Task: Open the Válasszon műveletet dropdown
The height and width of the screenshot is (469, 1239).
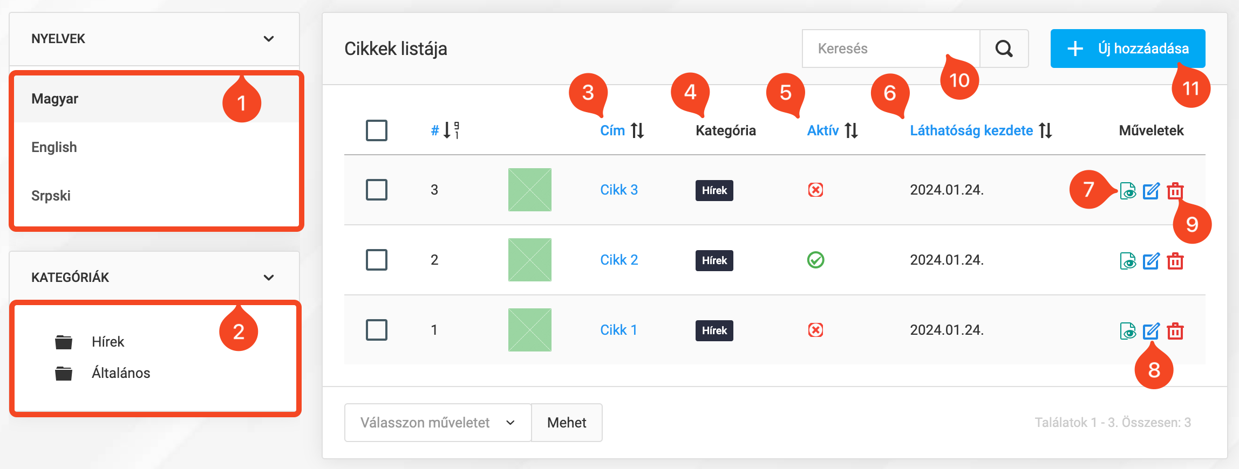Action: [438, 423]
